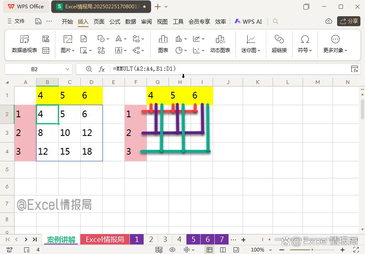Insert a 图表 chart
Viewport: 365px width, 254px height.
coord(162,44)
